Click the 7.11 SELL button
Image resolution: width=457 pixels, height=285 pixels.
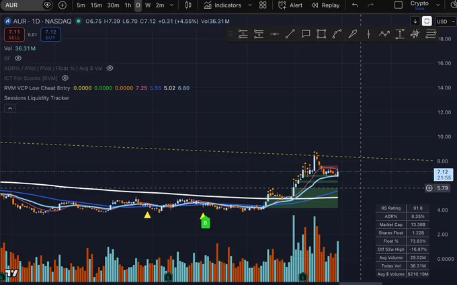pos(14,35)
